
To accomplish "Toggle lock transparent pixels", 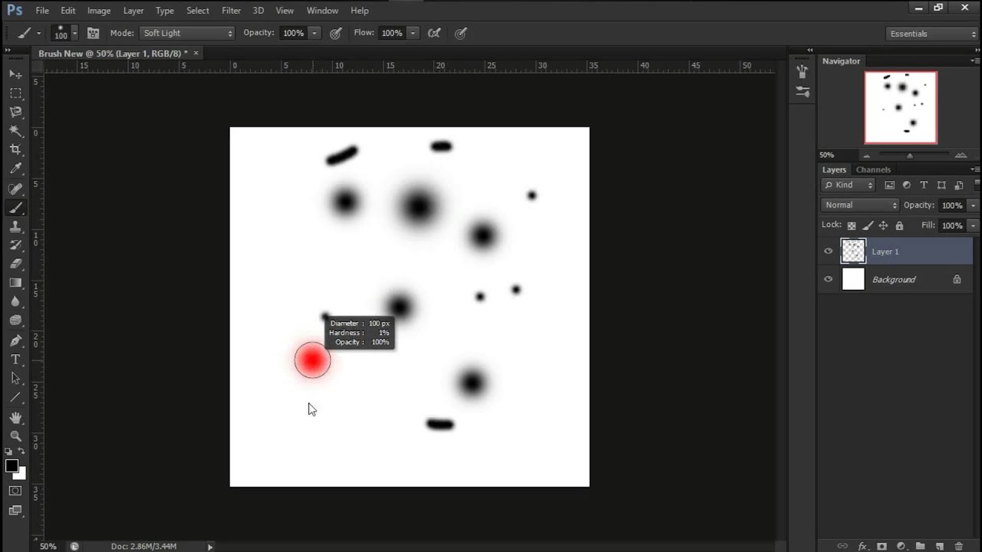I will [x=852, y=225].
